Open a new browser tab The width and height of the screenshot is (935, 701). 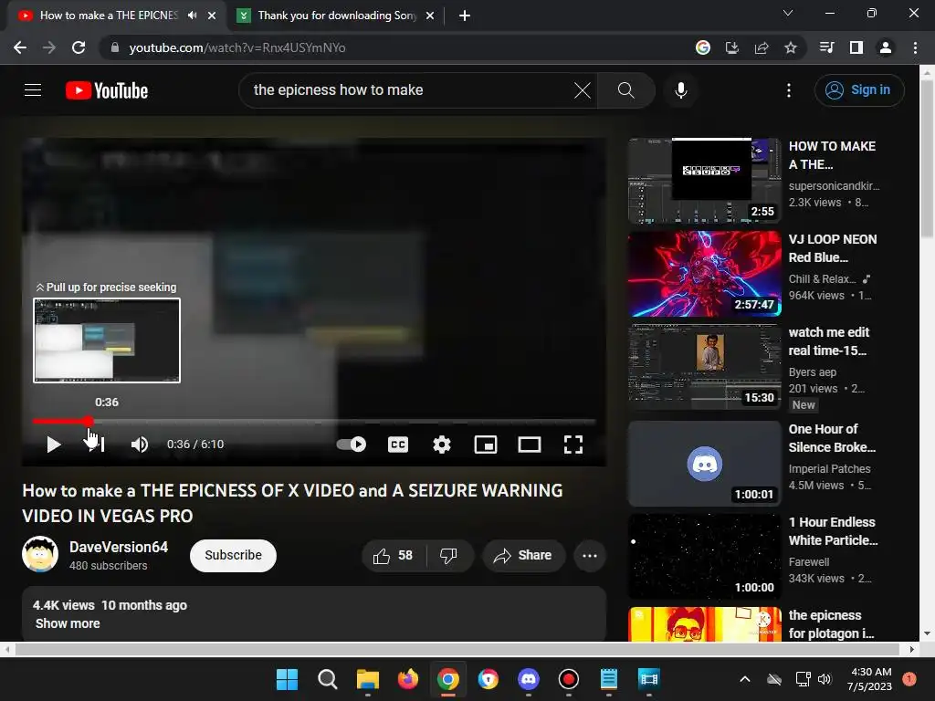point(465,16)
